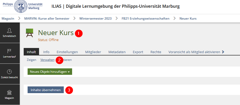
Task: Expand the Neues Objekt hinzufügen dropdown
Action: [x=50, y=72]
